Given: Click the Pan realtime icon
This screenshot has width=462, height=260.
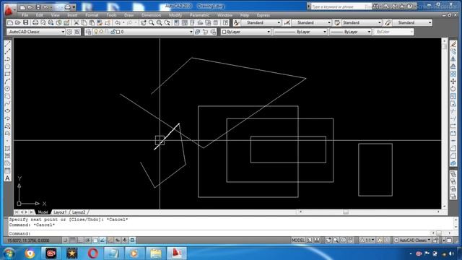Looking at the screenshot, I should (x=143, y=22).
